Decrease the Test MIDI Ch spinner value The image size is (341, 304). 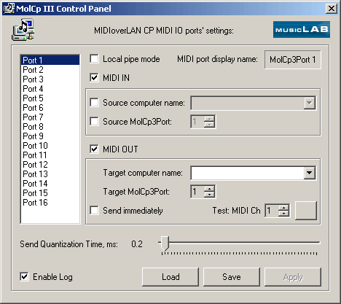tap(283, 214)
